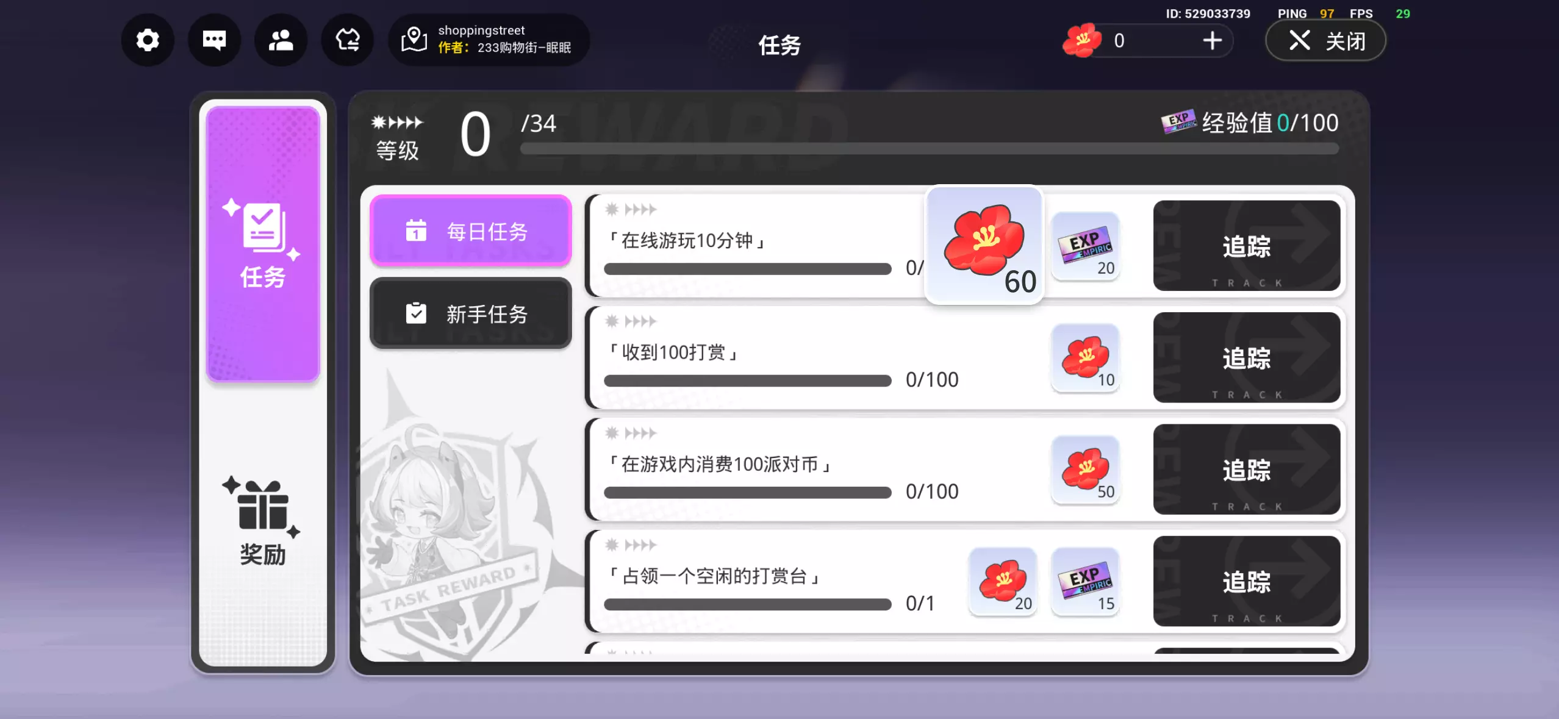Image resolution: width=1559 pixels, height=719 pixels.
Task: Switch to the 新手任务 beginner tasks tab
Action: point(470,313)
